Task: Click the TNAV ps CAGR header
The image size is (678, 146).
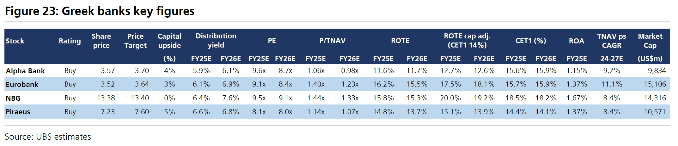Action: click(x=611, y=41)
